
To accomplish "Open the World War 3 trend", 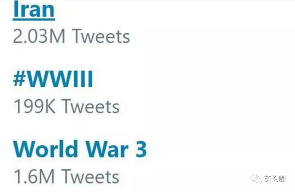I will pyautogui.click(x=80, y=149).
